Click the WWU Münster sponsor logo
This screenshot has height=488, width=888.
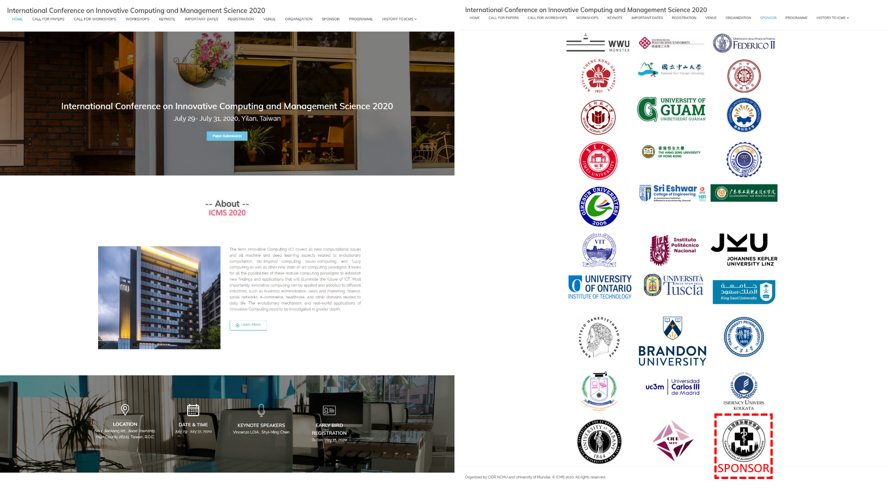(x=598, y=43)
